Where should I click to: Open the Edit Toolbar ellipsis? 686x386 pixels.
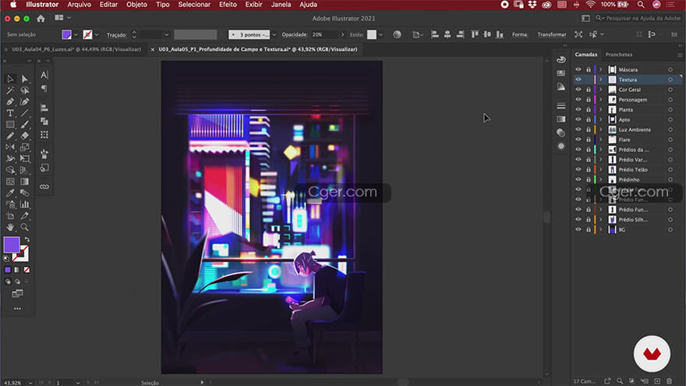tap(17, 309)
